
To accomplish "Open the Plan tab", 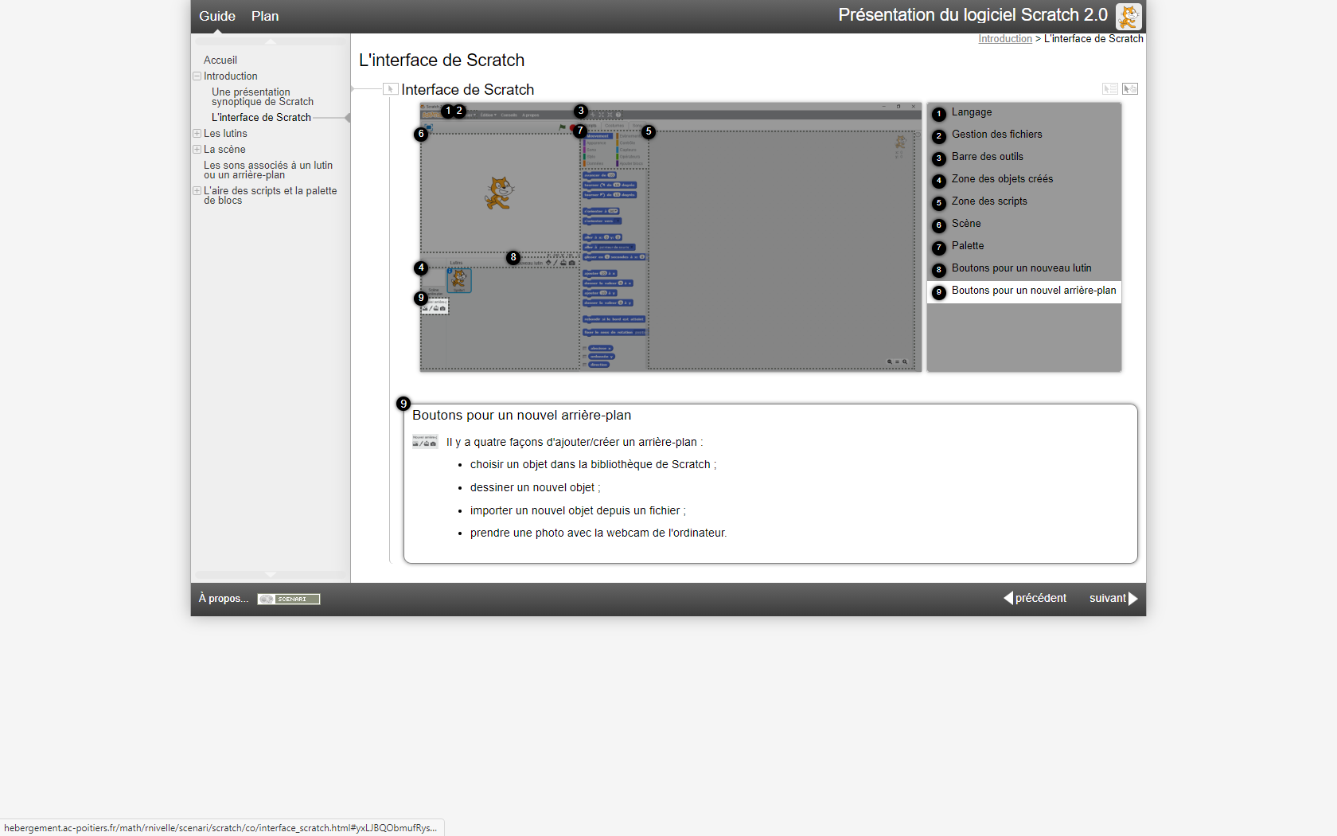I will tap(265, 16).
